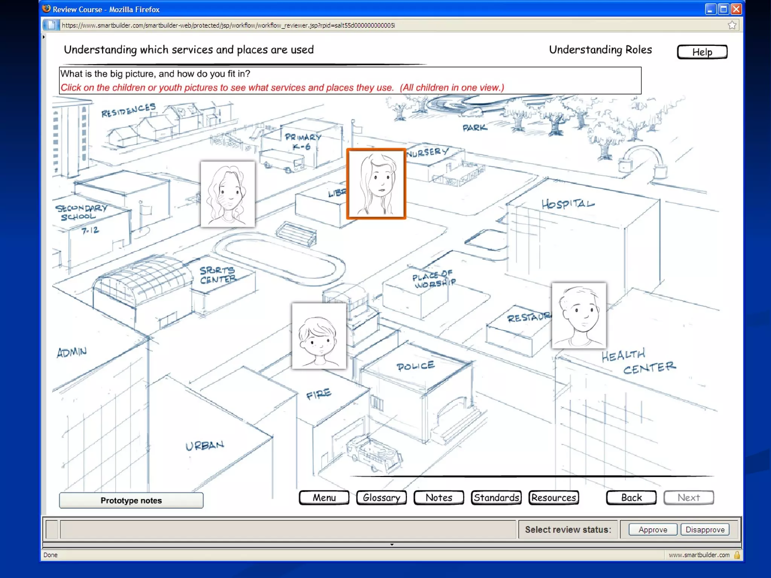Expand the small arrow at top-left of page
This screenshot has height=578, width=771.
click(x=44, y=37)
